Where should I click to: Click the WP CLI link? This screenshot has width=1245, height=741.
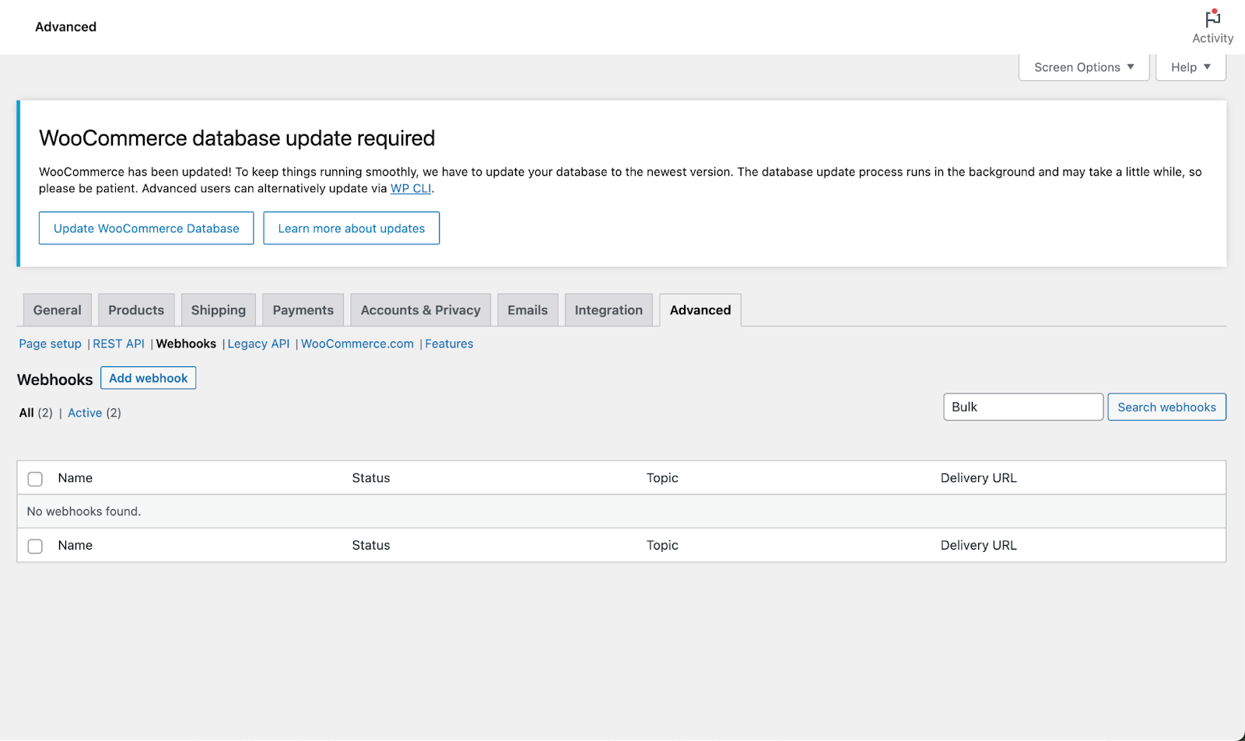[411, 188]
